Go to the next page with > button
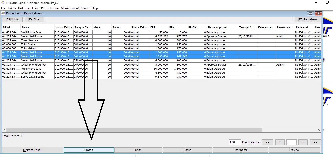 click(303, 142)
